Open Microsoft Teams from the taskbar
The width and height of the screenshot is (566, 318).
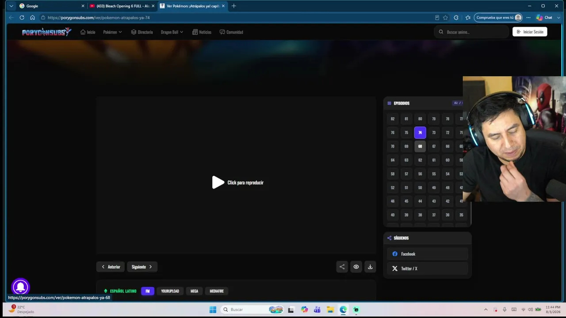tap(317, 310)
